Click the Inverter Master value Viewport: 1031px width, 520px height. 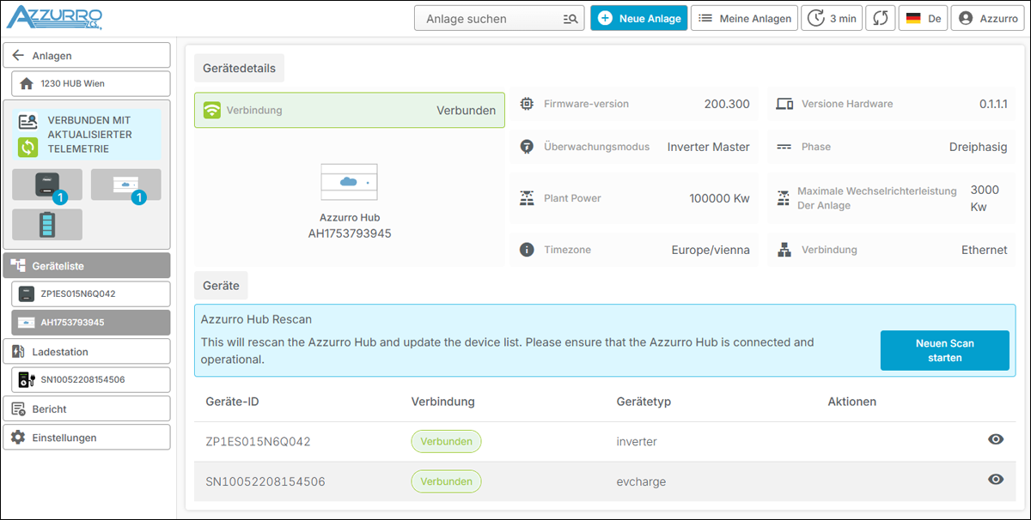click(708, 147)
